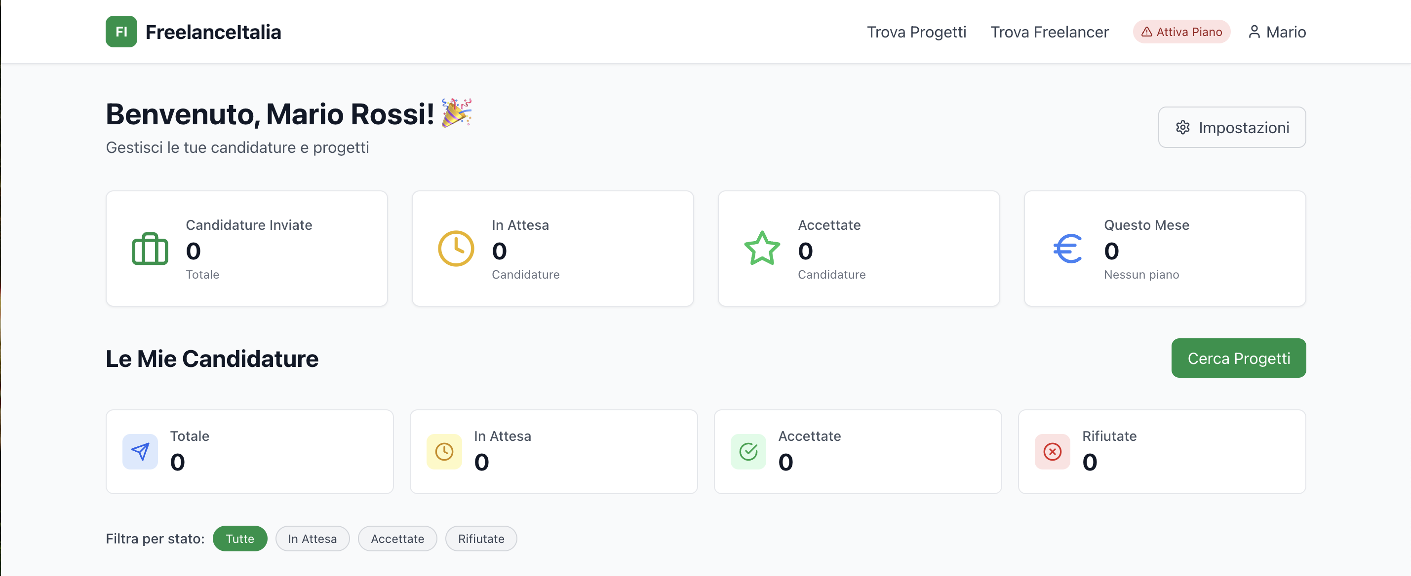
Task: Click the Cerca Progetti button
Action: [1239, 358]
